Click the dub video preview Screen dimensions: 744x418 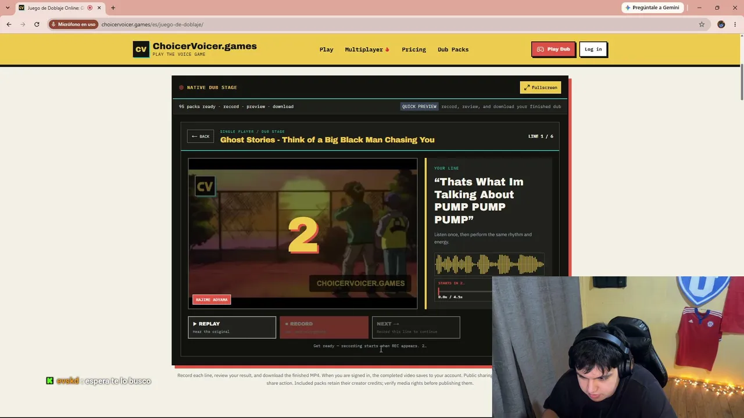(303, 233)
